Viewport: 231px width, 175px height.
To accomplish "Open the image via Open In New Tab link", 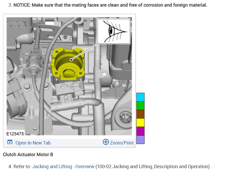I will tap(33, 143).
